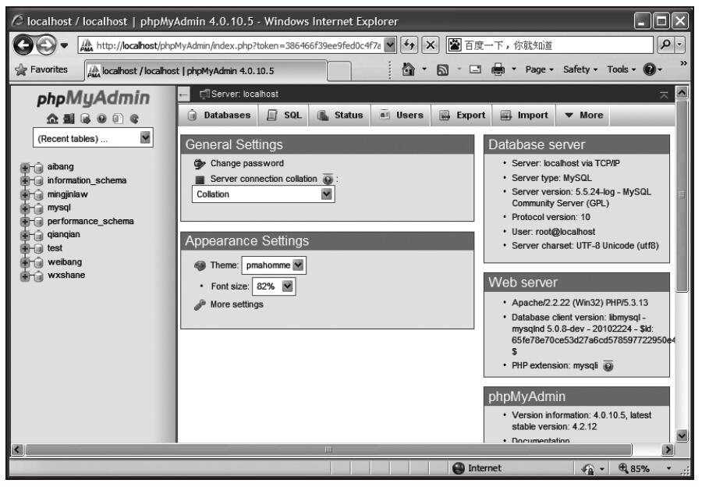Refresh the page using the address bar refresh icon
This screenshot has width=702, height=487.
(409, 44)
